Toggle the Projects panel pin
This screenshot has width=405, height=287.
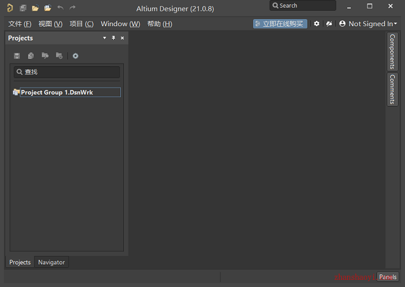coord(113,38)
